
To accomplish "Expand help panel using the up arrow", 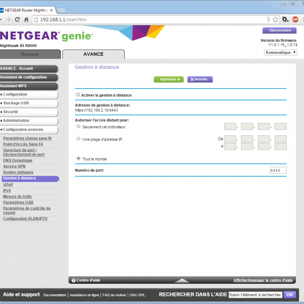I will (x=181, y=280).
